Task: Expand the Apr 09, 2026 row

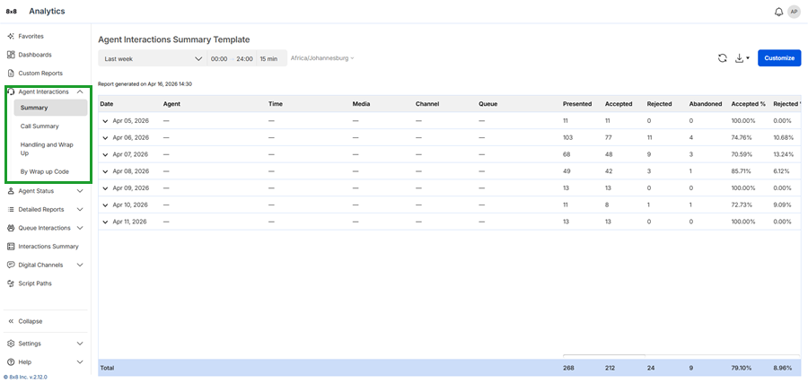Action: [106, 187]
